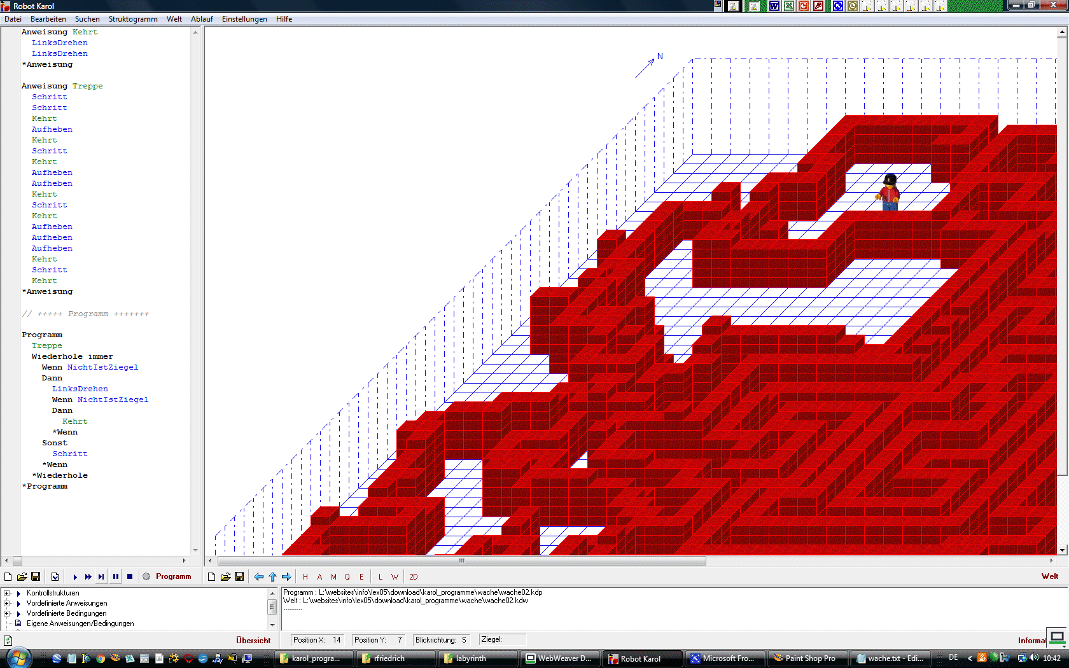Open a world file in the world toolbar
The height and width of the screenshot is (668, 1069).
pos(225,577)
